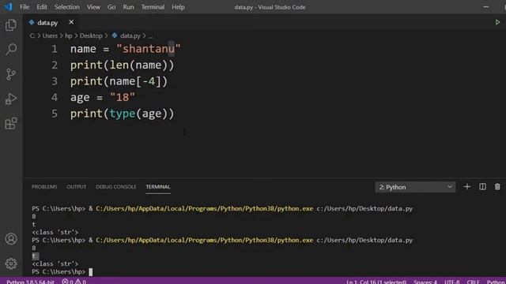The width and height of the screenshot is (506, 284).
Task: Open the Source Control view icon
Action: pos(11,74)
